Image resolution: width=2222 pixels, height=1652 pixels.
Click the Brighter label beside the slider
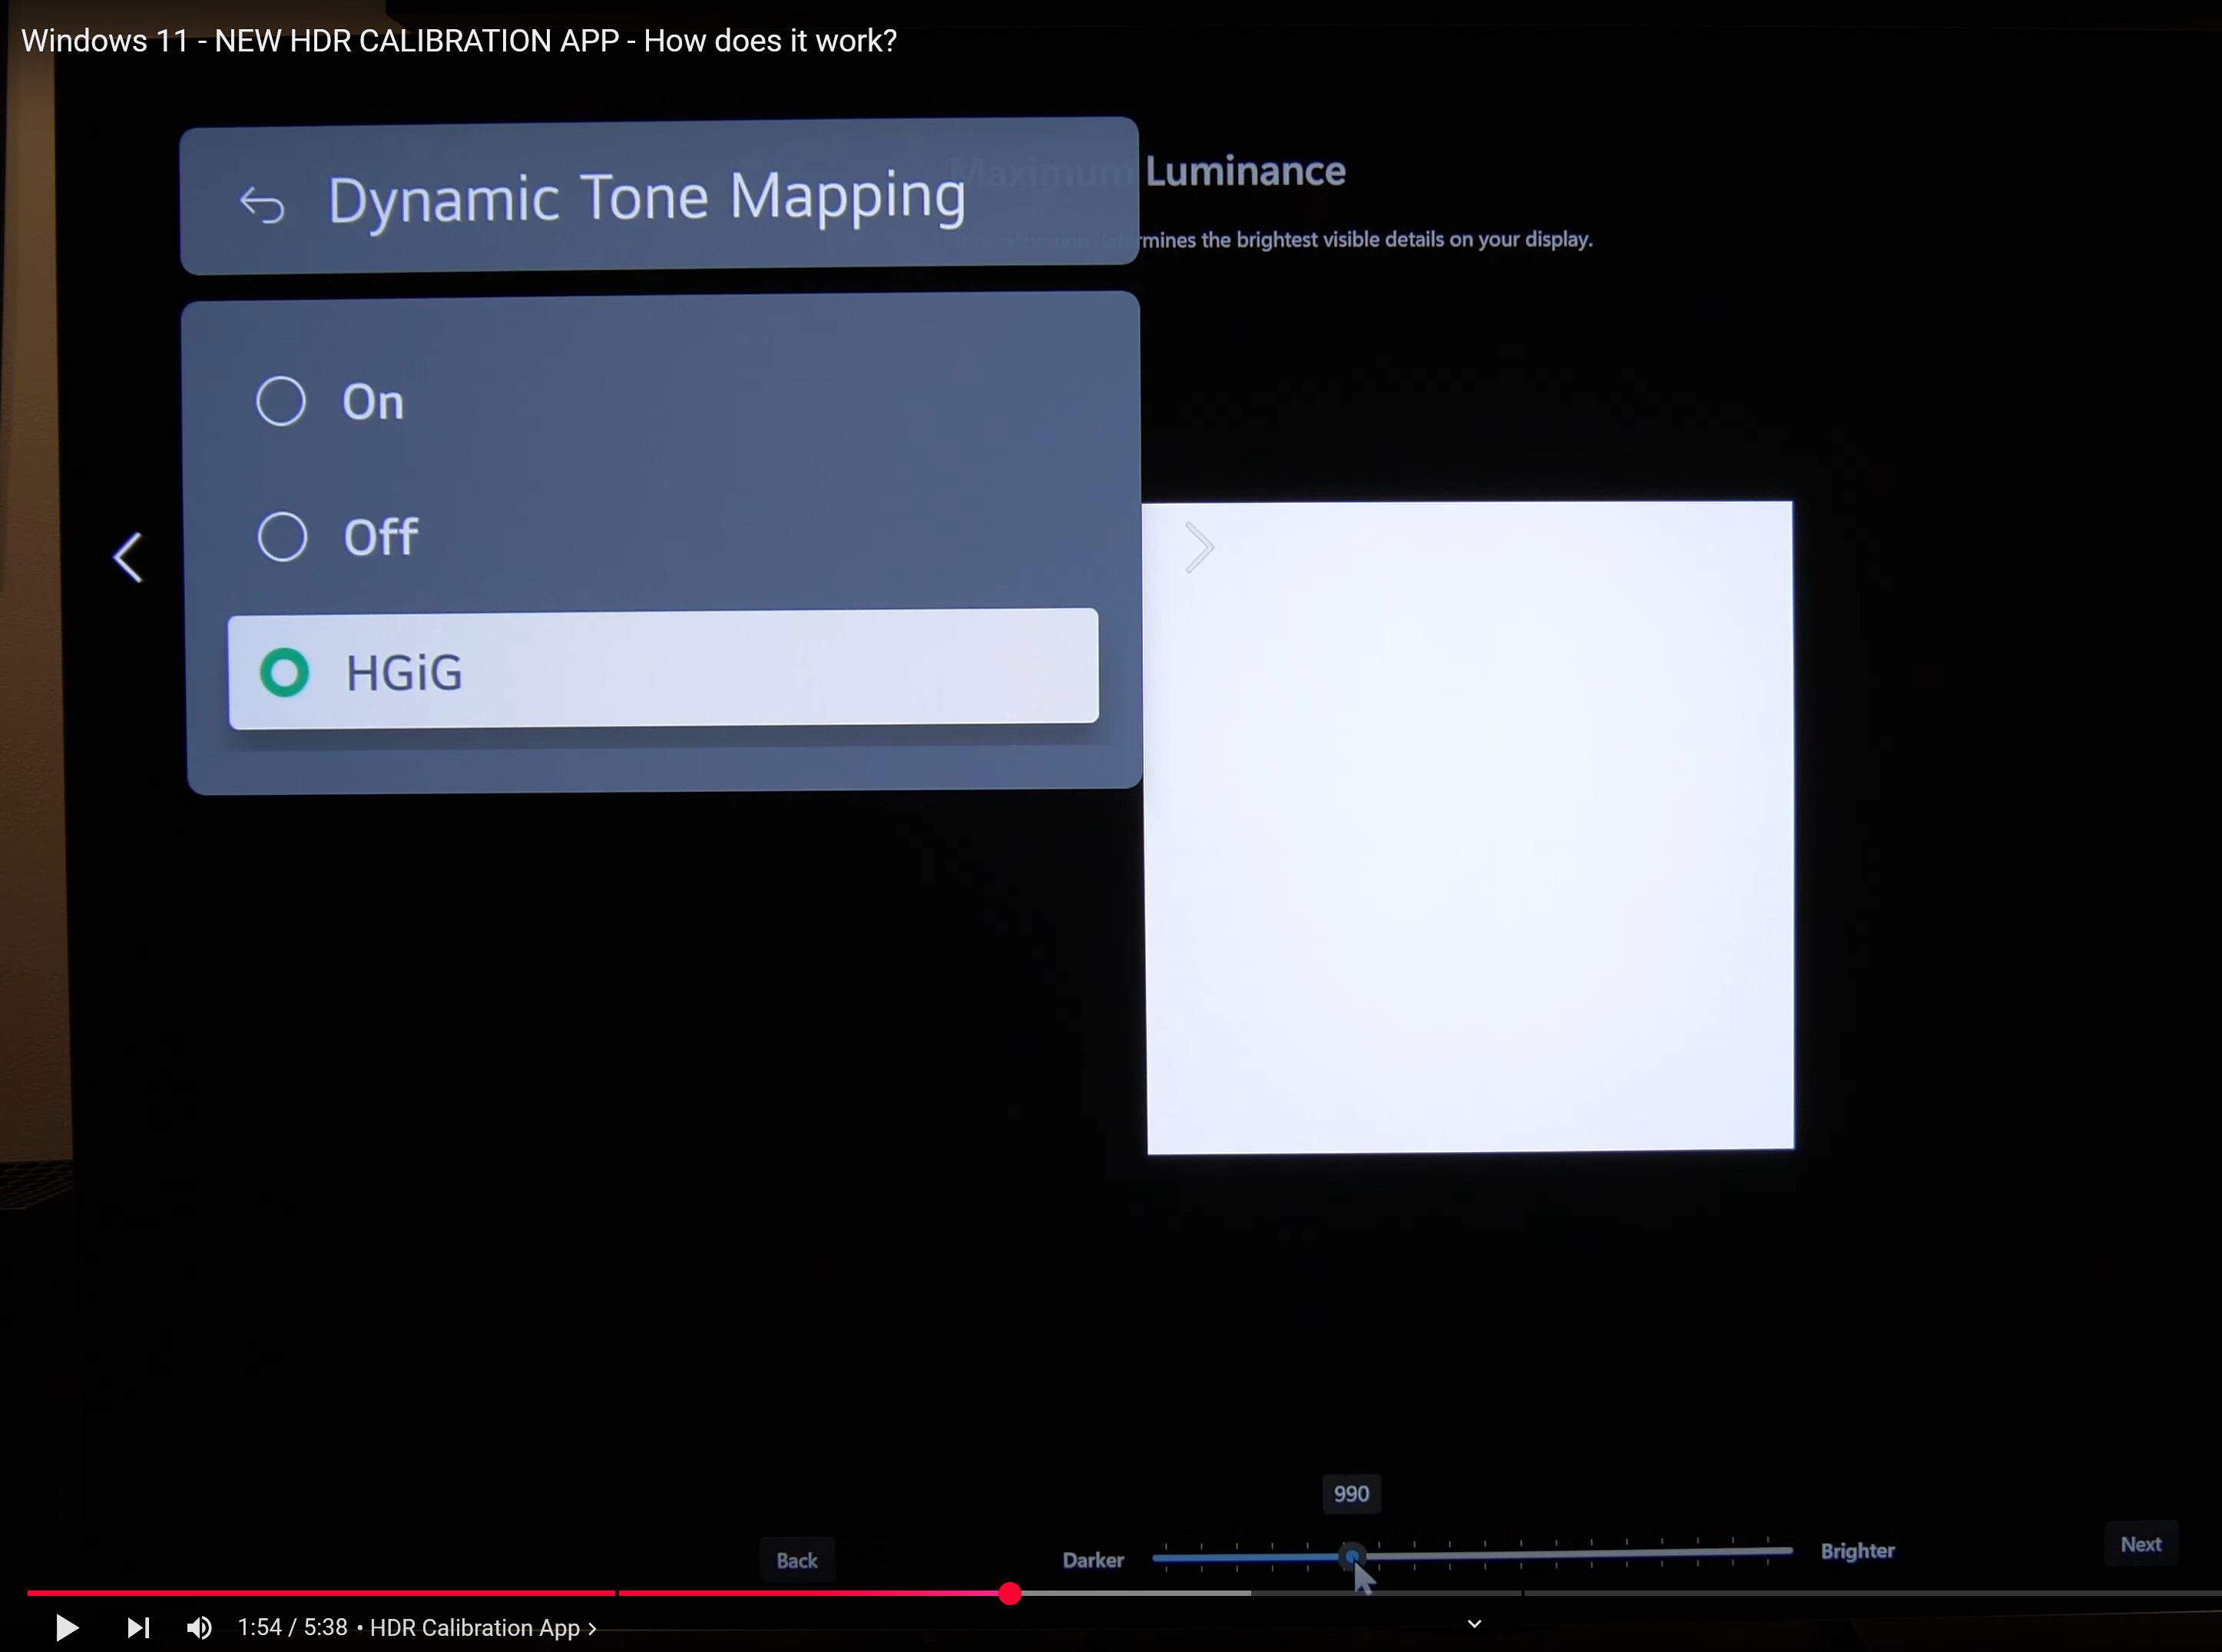click(x=1857, y=1551)
